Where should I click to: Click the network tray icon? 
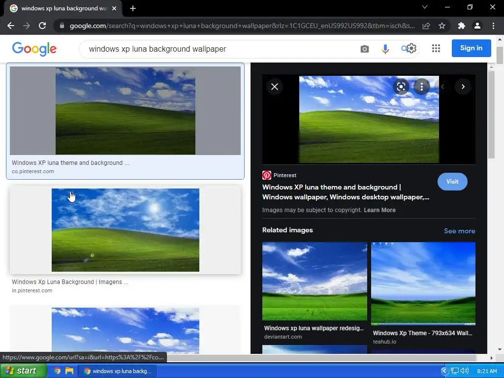[454, 371]
